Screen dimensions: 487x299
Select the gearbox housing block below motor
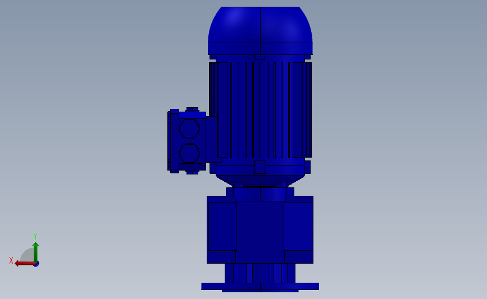point(260,229)
